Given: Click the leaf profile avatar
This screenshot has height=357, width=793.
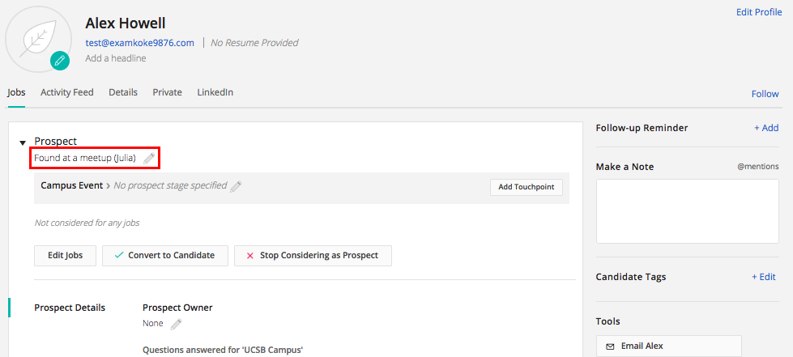Looking at the screenshot, I should point(37,40).
